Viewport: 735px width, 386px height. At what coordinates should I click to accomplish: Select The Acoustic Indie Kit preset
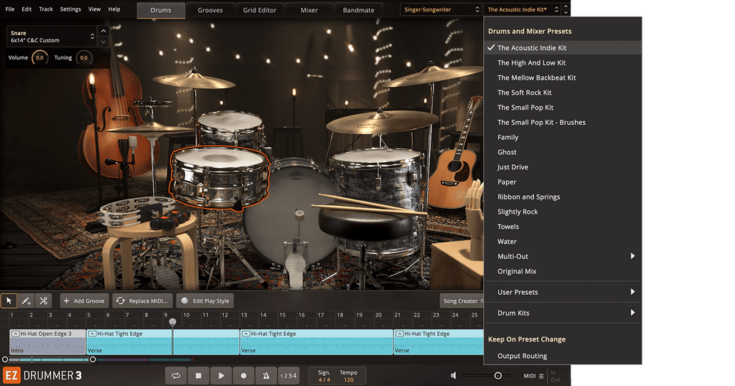pos(563,48)
